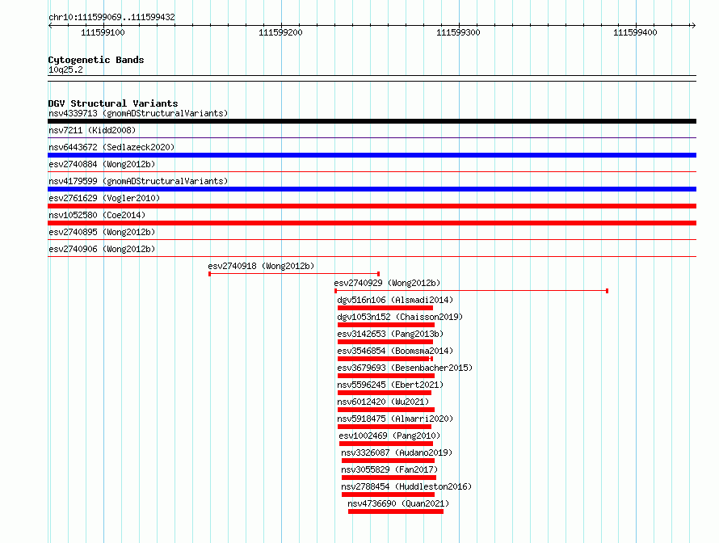Click the 111599400 ruler coordinate
The width and height of the screenshot is (719, 543).
(635, 32)
